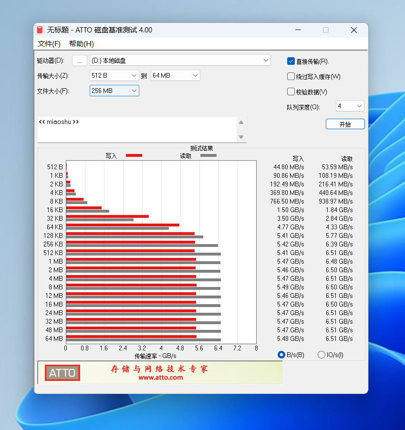The width and height of the screenshot is (405, 430).
Task: Click the 开始 start button
Action: tap(345, 124)
